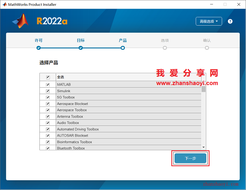Select the AUTOSAR Blockset row text

72,136
